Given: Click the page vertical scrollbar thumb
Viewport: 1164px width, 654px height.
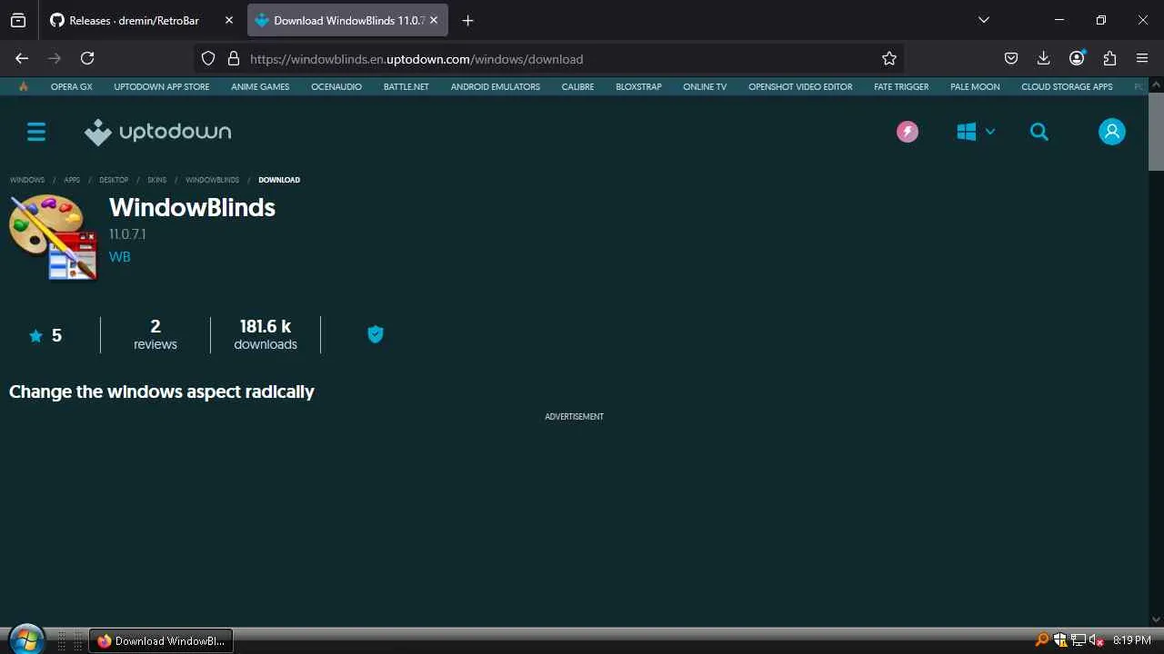Looking at the screenshot, I should point(1156,133).
